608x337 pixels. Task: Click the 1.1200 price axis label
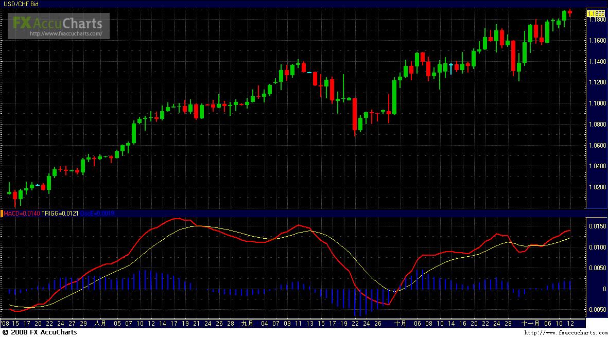point(597,82)
